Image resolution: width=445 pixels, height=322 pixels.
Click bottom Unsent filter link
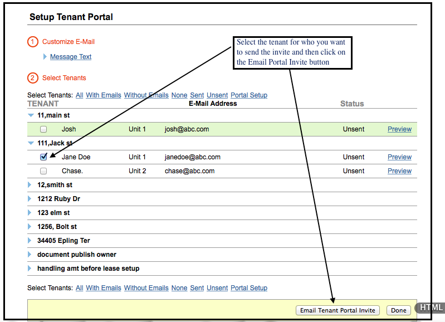click(217, 288)
